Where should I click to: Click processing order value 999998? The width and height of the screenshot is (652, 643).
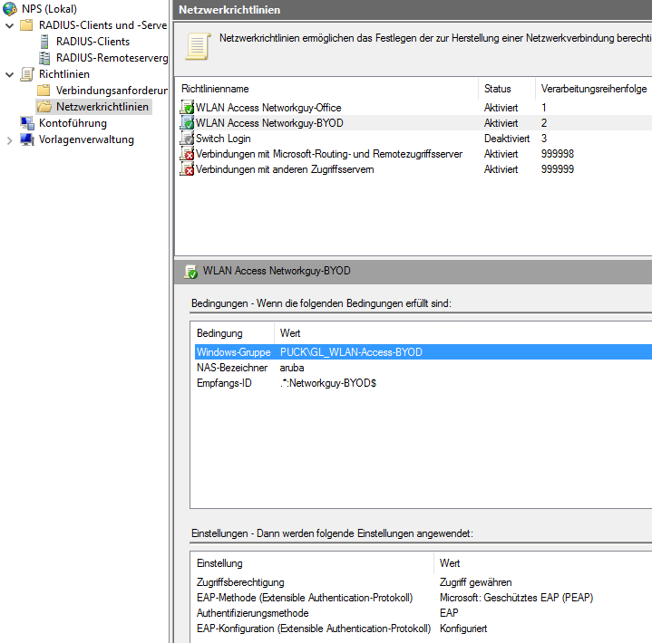tap(557, 154)
